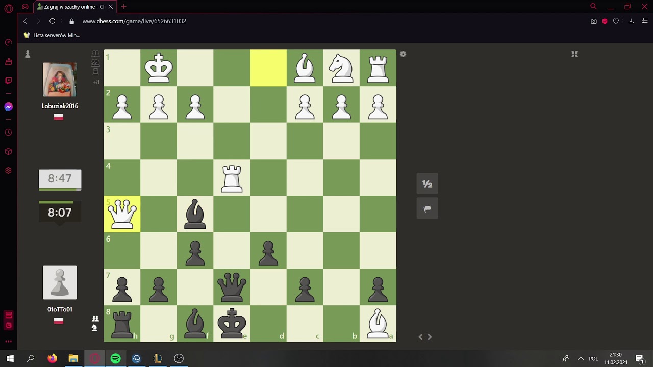Open sidebar three-dots more options
This screenshot has width=653, height=367.
click(x=8, y=342)
